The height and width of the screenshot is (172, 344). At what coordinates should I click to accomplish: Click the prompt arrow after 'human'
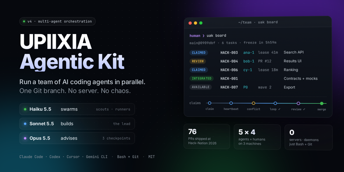point(203,36)
